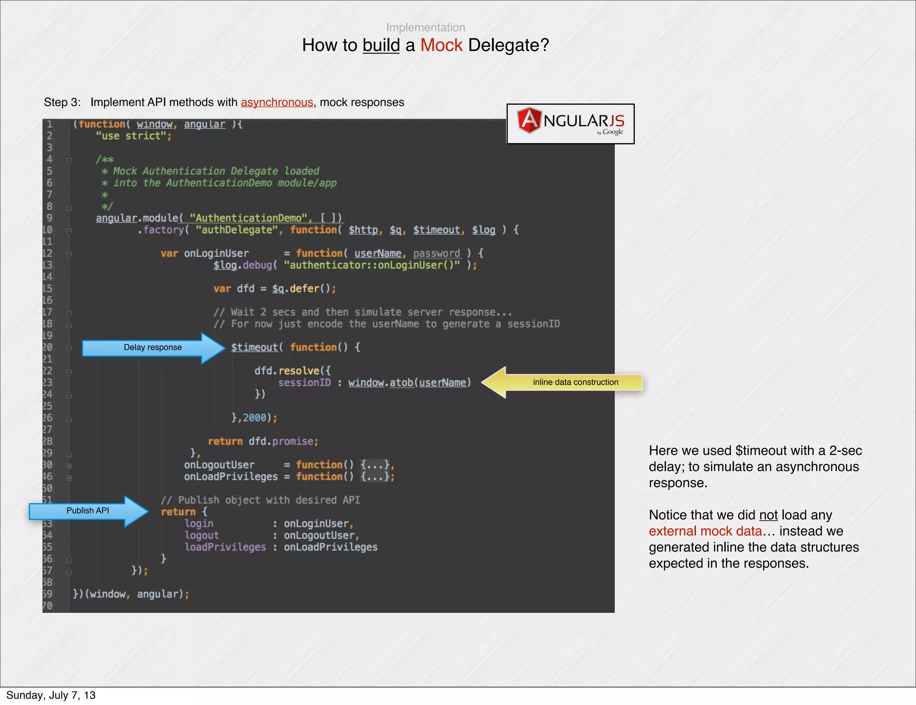Click line number 1 in the gutter
916x705 pixels.
49,124
